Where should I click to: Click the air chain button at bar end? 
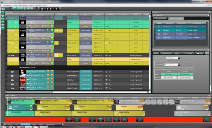pos(207,120)
